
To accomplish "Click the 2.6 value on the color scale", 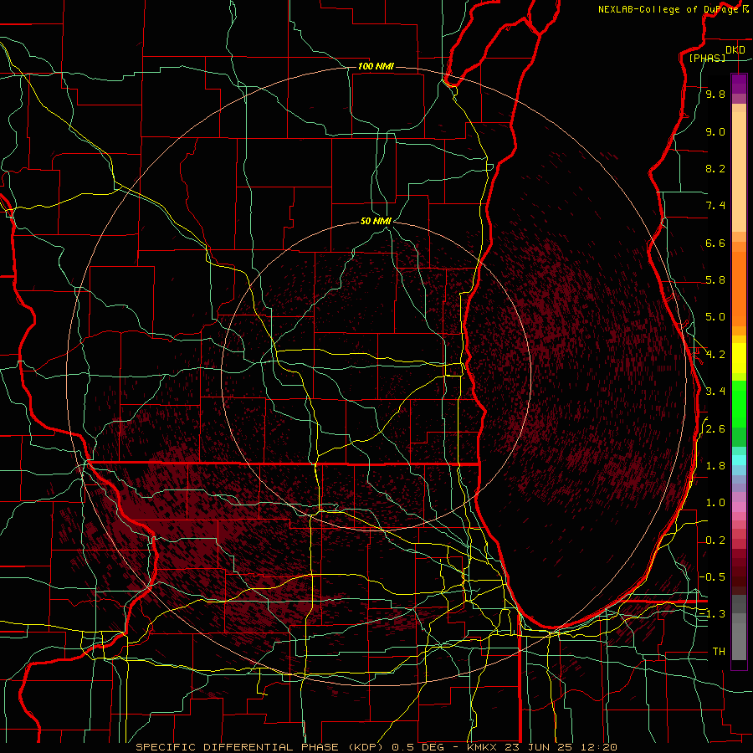I will [x=715, y=429].
